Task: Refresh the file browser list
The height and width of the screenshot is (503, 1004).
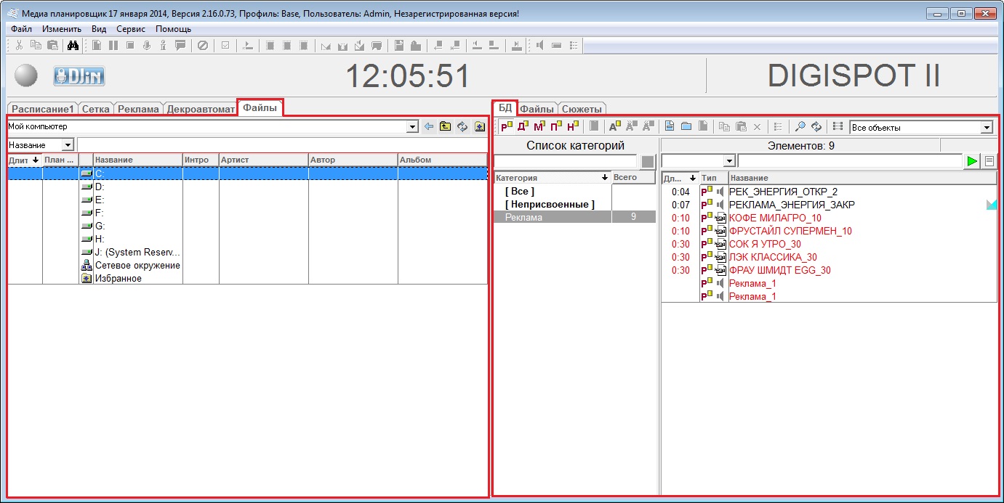Action: pos(462,126)
